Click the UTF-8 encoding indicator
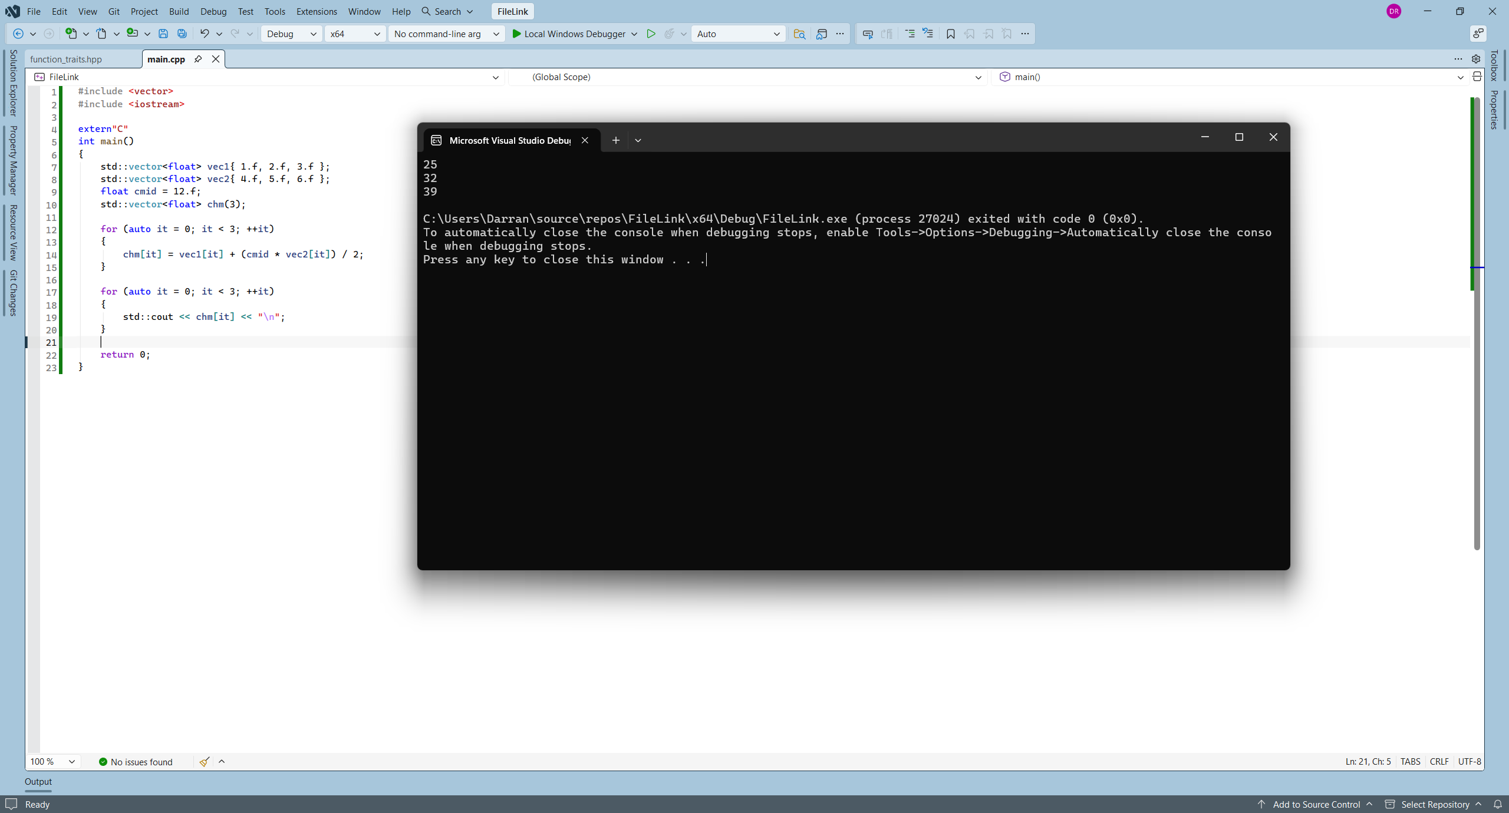 click(x=1470, y=762)
